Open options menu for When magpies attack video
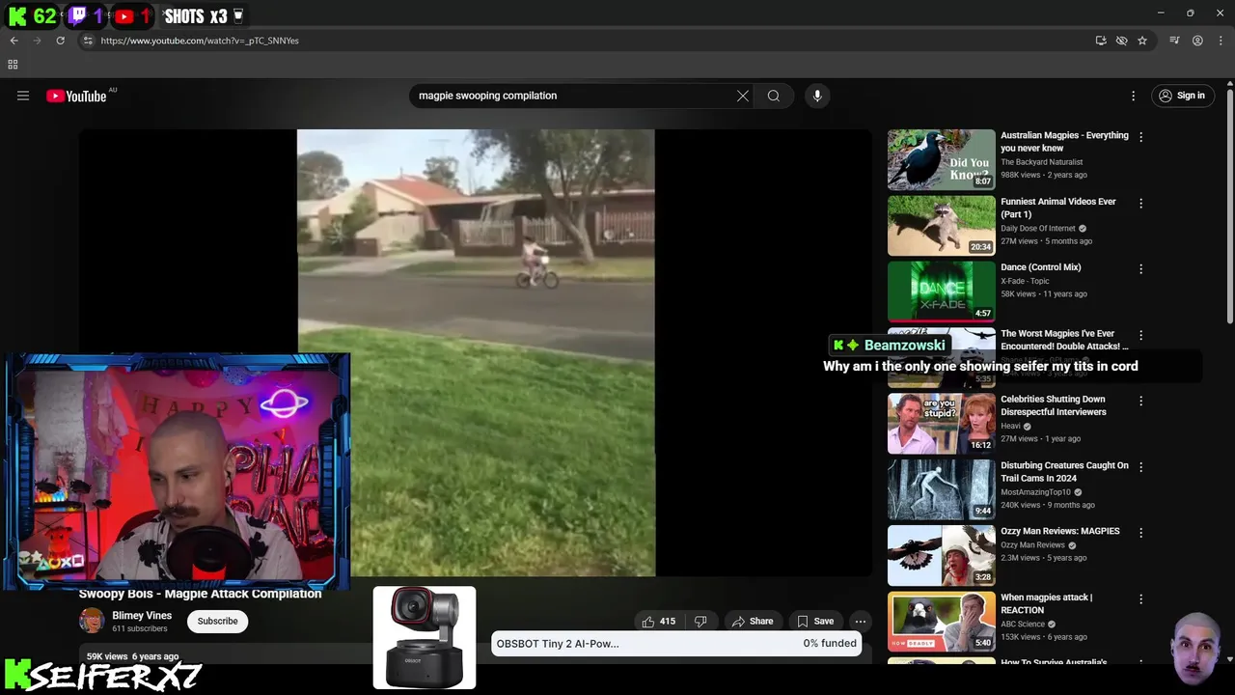The width and height of the screenshot is (1235, 695). coord(1140,598)
